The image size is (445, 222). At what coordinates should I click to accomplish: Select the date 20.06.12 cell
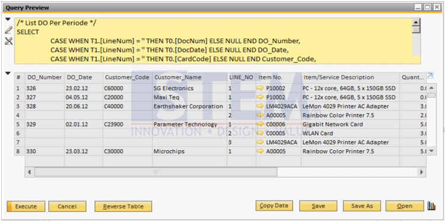click(84, 106)
